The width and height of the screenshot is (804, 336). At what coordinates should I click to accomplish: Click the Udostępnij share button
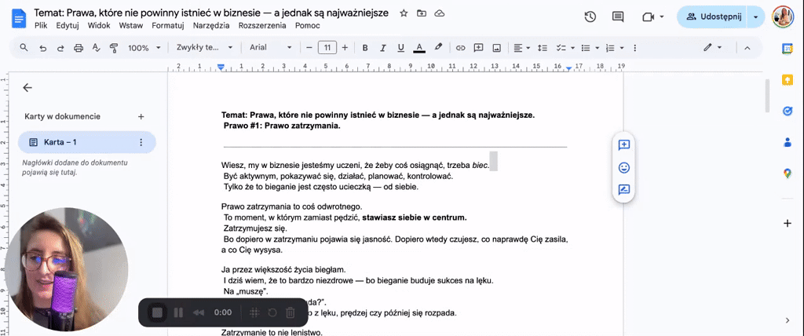click(713, 17)
